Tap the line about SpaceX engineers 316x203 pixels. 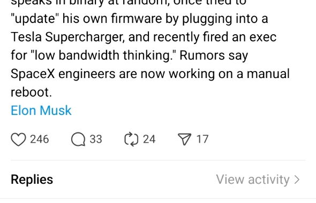point(150,74)
